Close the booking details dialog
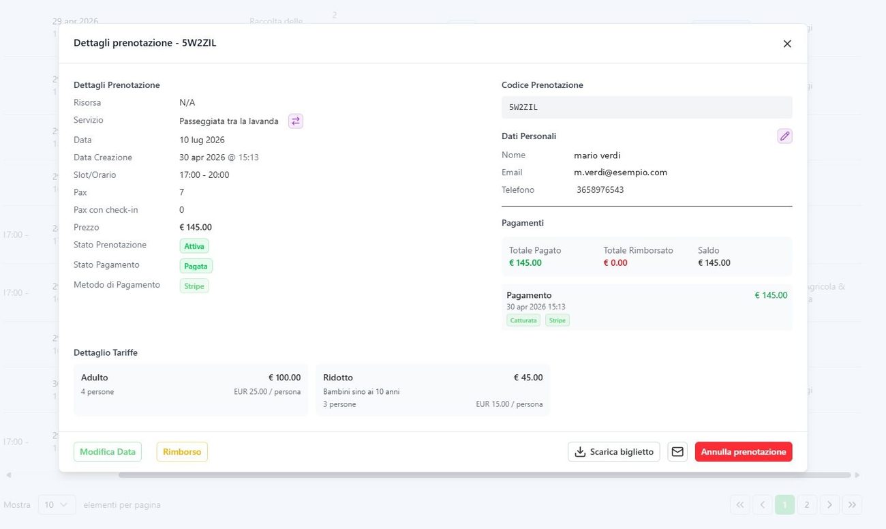 (x=787, y=44)
